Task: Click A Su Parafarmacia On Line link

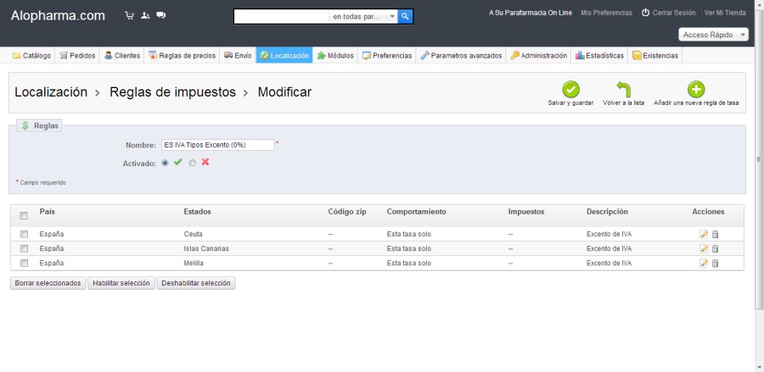Action: click(530, 13)
